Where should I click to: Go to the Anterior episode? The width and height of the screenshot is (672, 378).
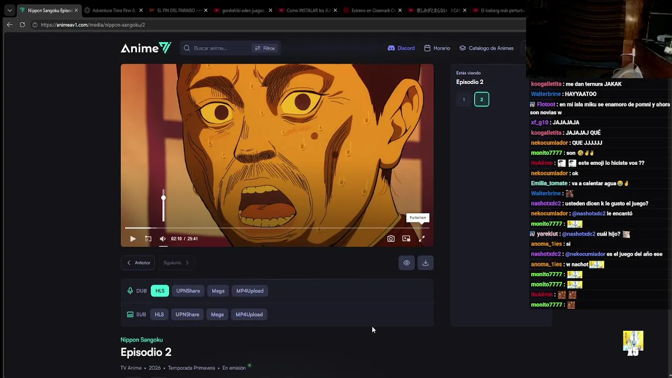click(x=139, y=263)
